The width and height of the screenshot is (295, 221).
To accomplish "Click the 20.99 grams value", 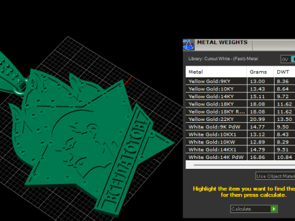I will (258, 119).
